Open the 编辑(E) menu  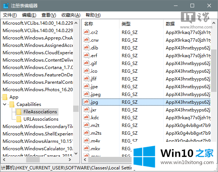pos(29,15)
